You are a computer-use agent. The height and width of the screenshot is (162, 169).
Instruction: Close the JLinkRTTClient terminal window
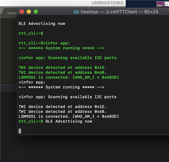[22, 12]
